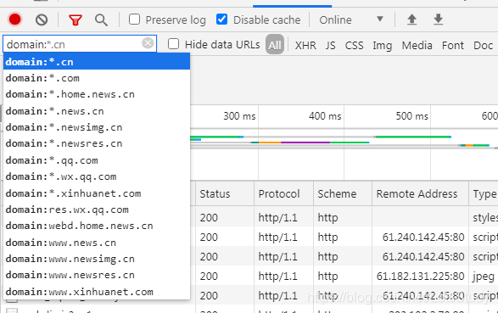The width and height of the screenshot is (498, 313).
Task: Choose domain:*.qq.com suggestion
Action: click(x=97, y=160)
